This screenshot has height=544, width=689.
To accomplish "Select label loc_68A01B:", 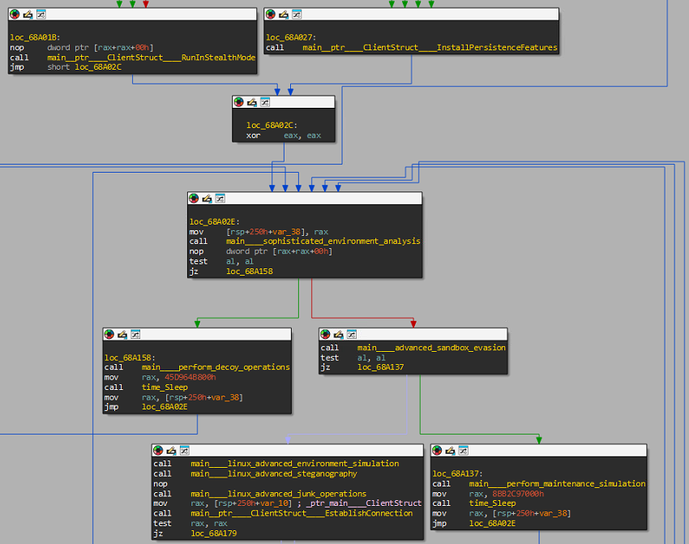I will pos(35,37).
